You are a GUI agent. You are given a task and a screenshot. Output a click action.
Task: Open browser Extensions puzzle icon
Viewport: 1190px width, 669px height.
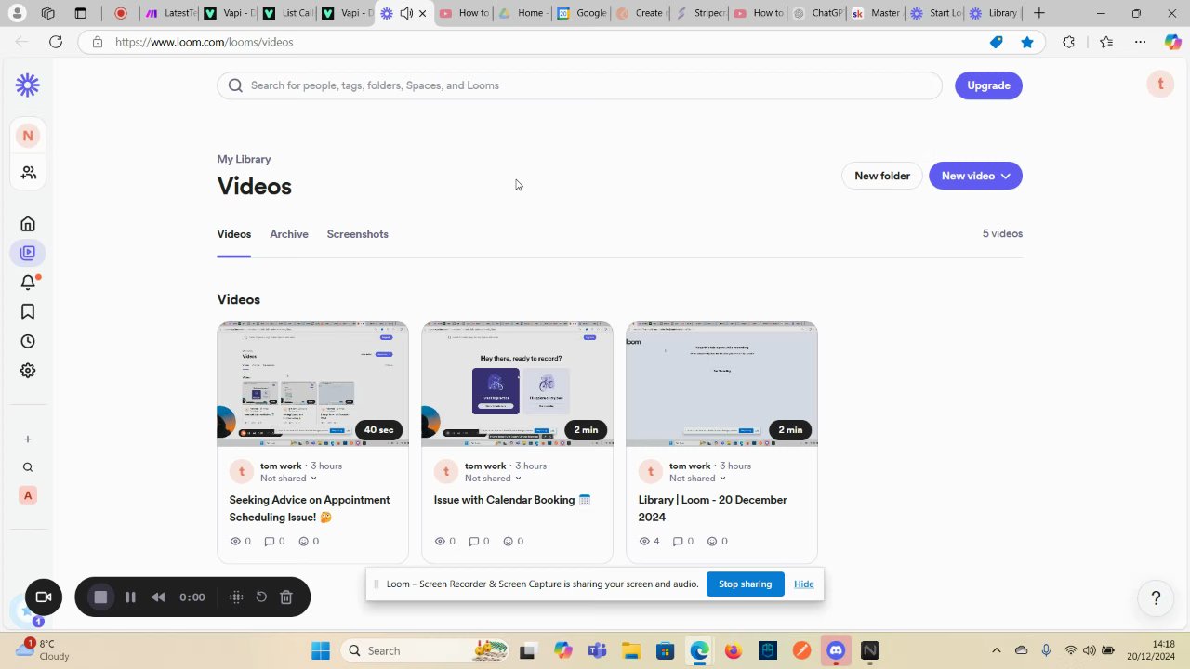tap(1068, 42)
